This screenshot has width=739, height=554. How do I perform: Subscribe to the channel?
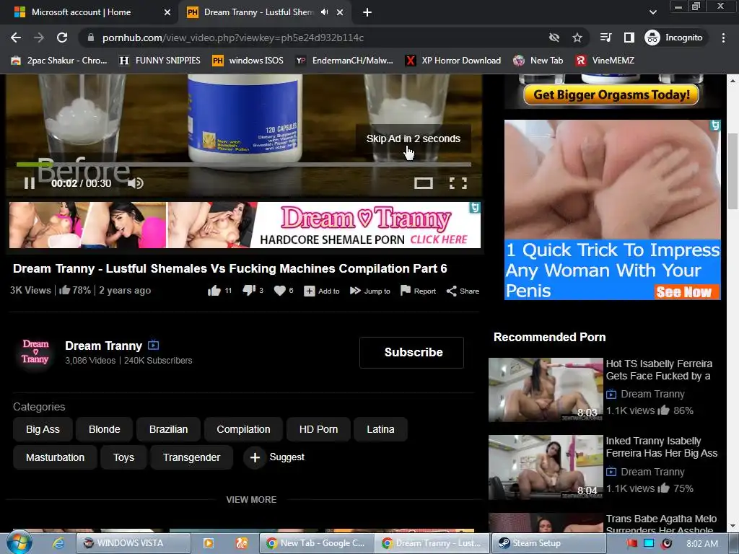[x=411, y=352]
